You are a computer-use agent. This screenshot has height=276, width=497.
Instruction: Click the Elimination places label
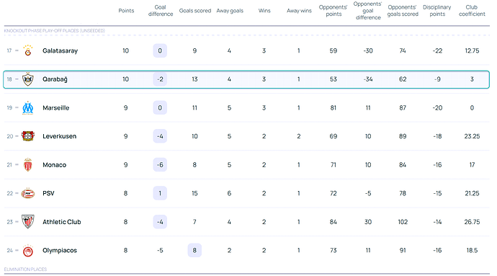tap(25, 270)
